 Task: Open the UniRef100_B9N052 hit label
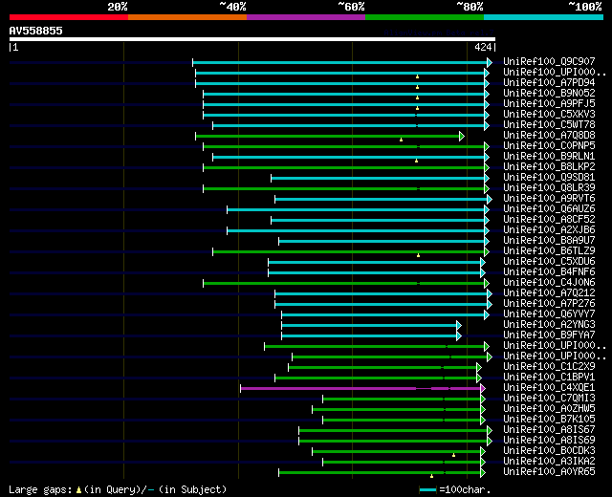[549, 93]
